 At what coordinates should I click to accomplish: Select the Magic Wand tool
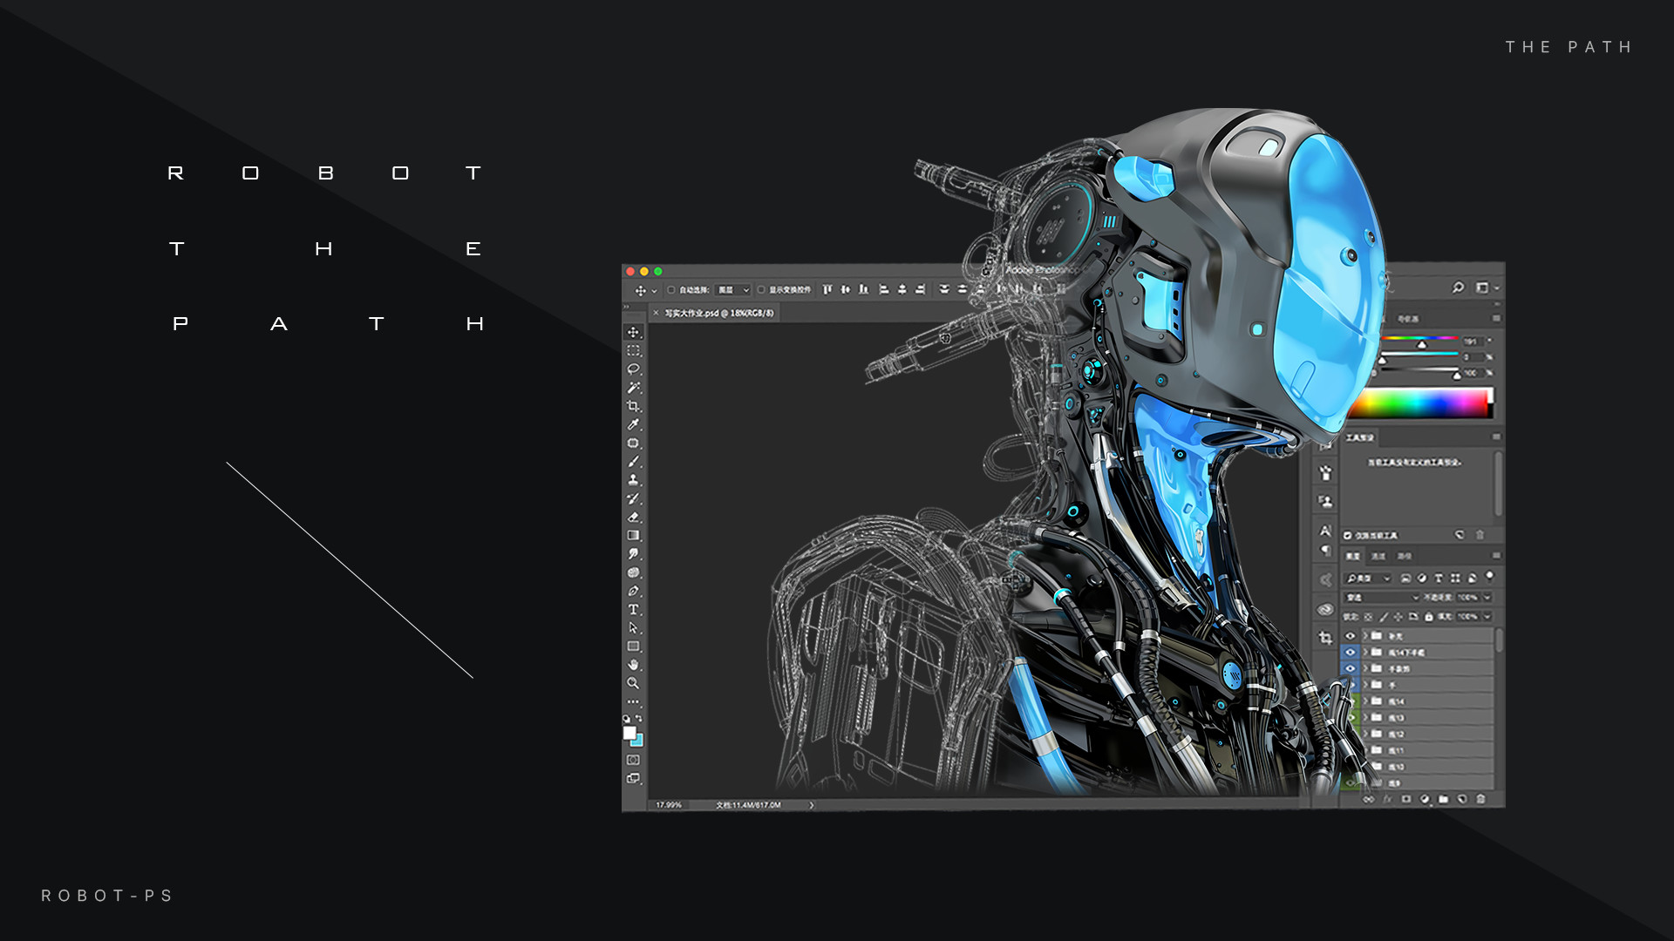coord(634,388)
